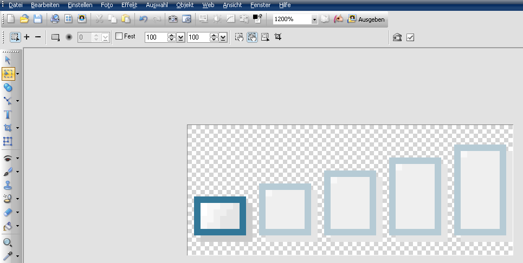Screen dimensions: 523x263
Task: Open a file with the folder icon
Action: (24, 19)
